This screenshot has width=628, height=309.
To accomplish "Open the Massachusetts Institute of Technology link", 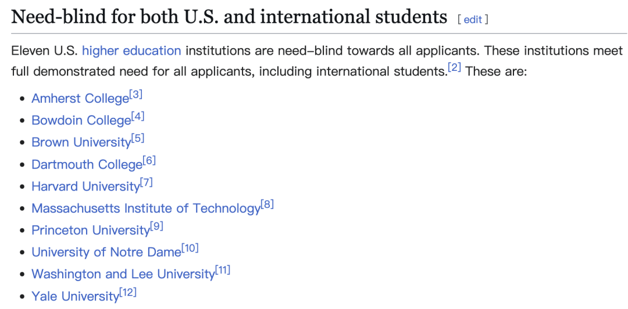I will (x=146, y=209).
